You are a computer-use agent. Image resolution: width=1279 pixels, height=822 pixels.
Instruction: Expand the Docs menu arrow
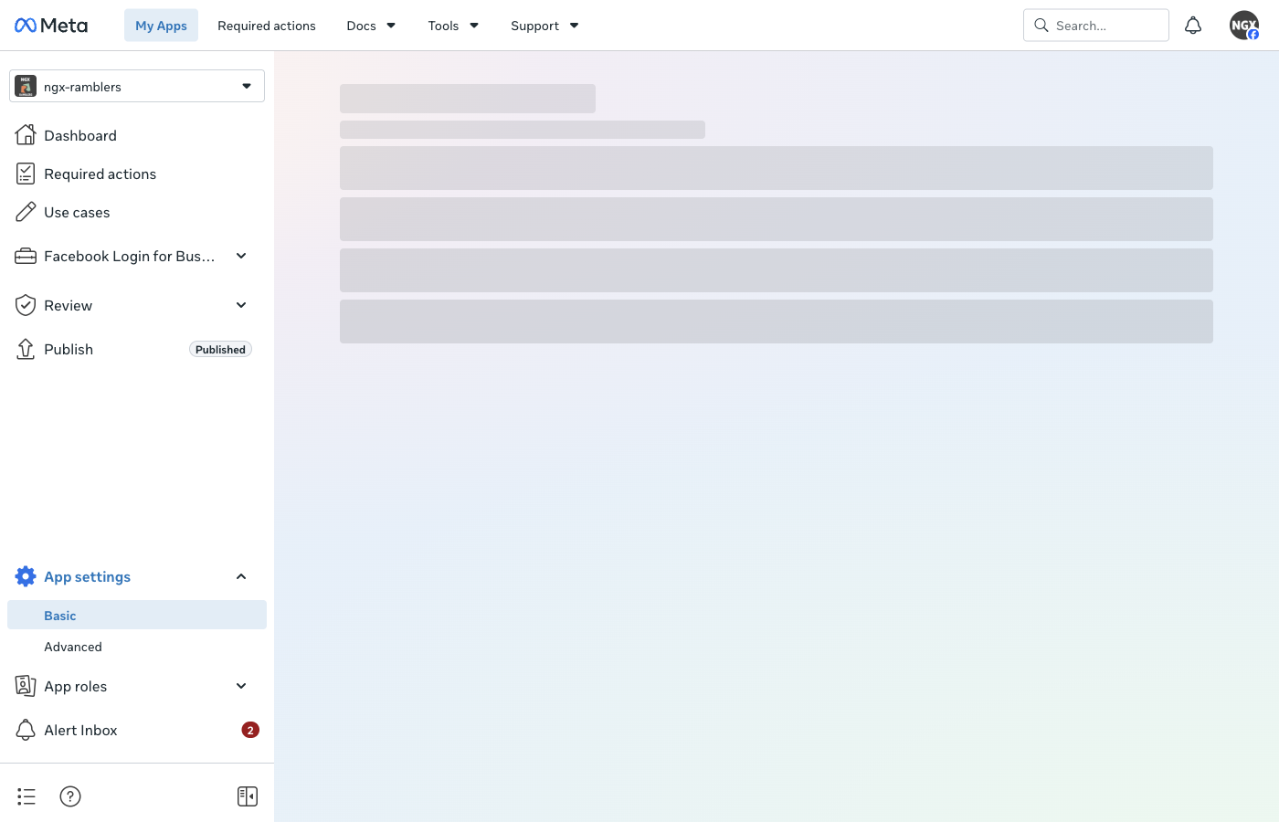click(x=391, y=26)
